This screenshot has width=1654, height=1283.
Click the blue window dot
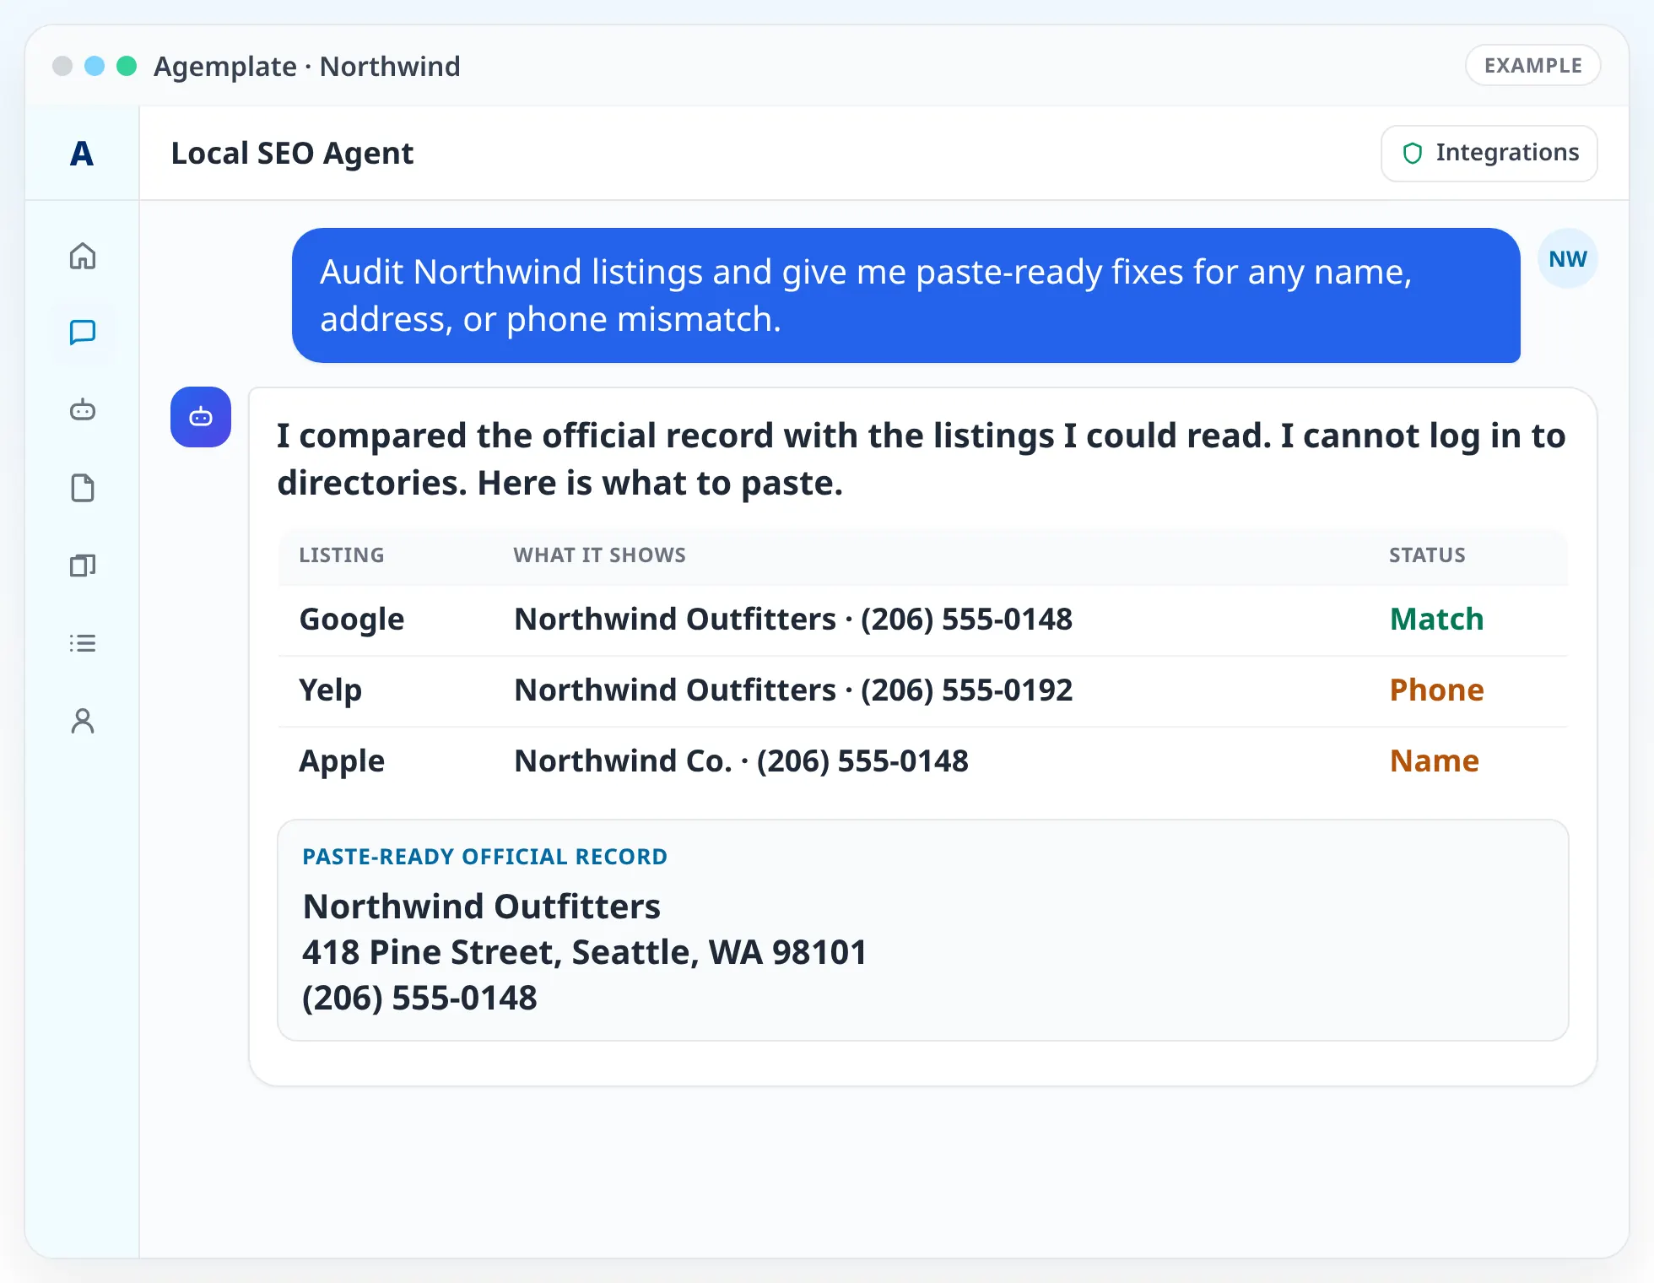[x=95, y=66]
